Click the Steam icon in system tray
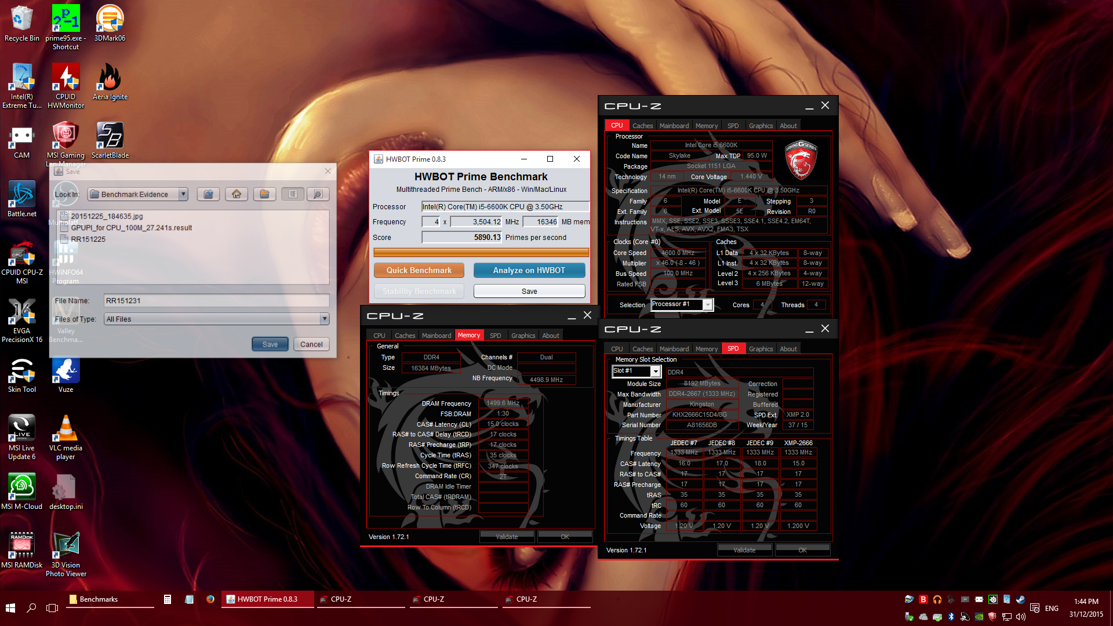Viewport: 1113px width, 626px height. click(1020, 599)
